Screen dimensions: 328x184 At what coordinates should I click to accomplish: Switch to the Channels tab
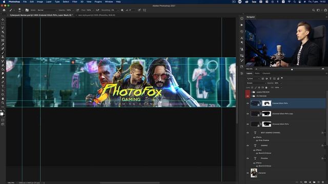[266, 74]
